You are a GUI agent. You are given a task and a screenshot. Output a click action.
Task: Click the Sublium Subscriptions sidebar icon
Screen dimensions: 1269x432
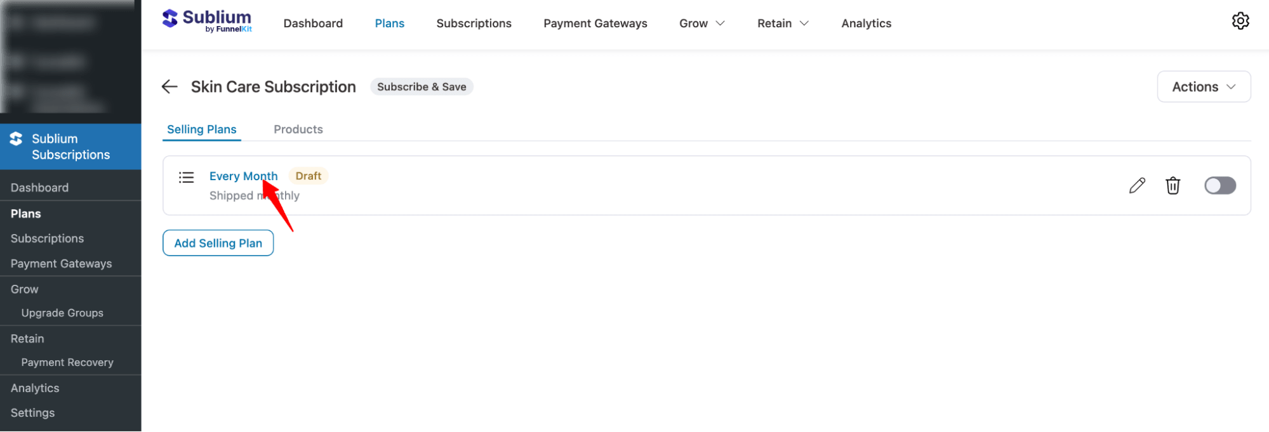pos(17,139)
